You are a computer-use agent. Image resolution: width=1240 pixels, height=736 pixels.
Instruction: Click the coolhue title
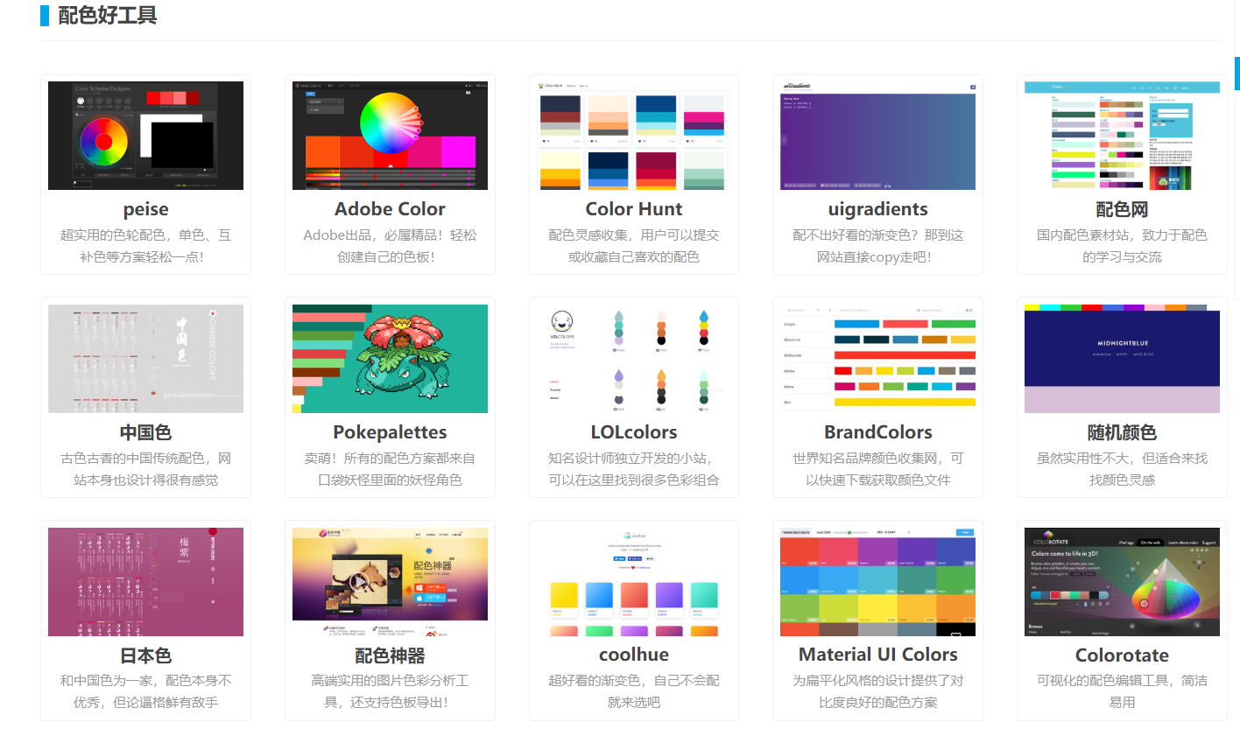[x=634, y=655]
